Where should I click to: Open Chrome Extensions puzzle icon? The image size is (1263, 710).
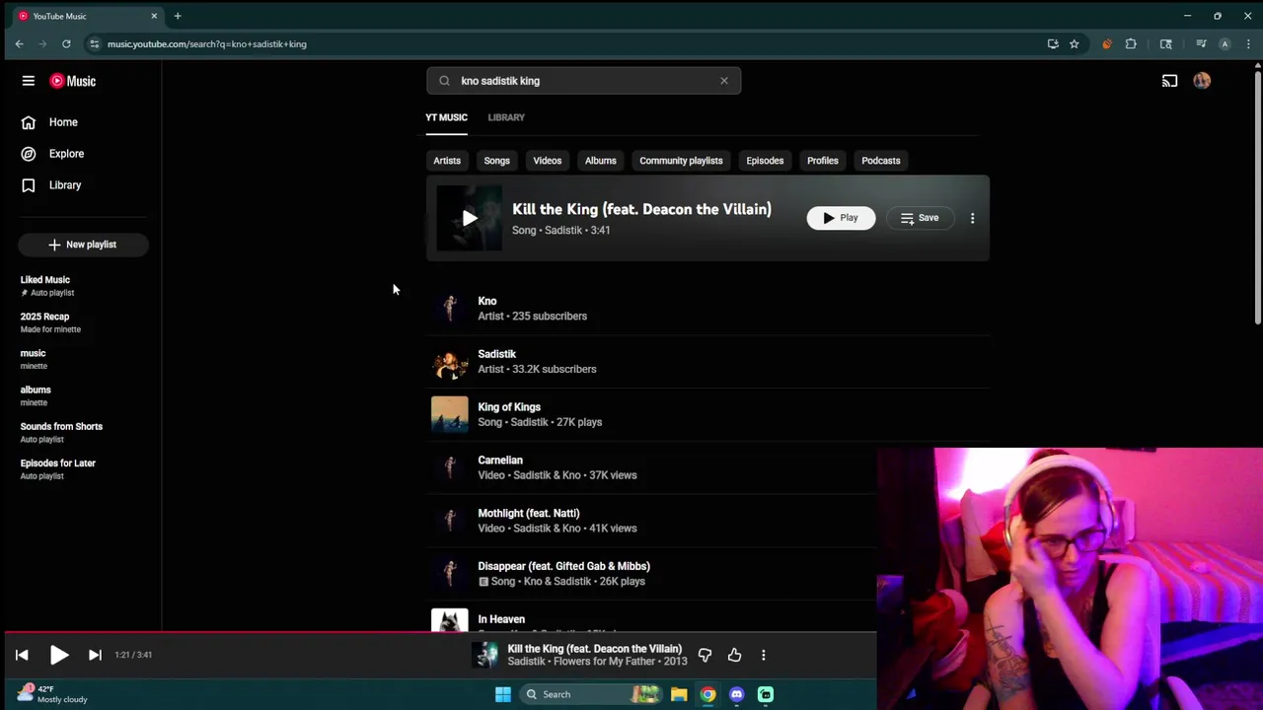tap(1131, 44)
